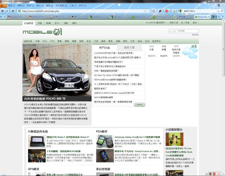
Task: Switch to the 文章預覽 tab
Action: [x=183, y=17]
